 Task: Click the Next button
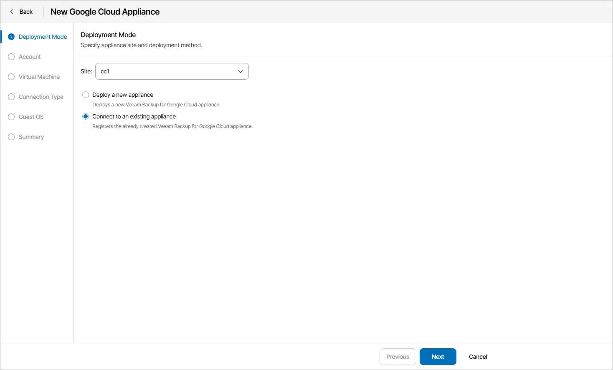(x=438, y=357)
